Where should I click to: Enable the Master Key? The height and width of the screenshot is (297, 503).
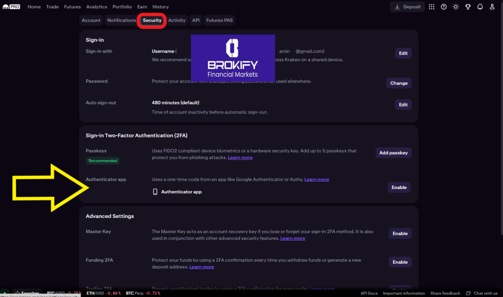(400, 234)
